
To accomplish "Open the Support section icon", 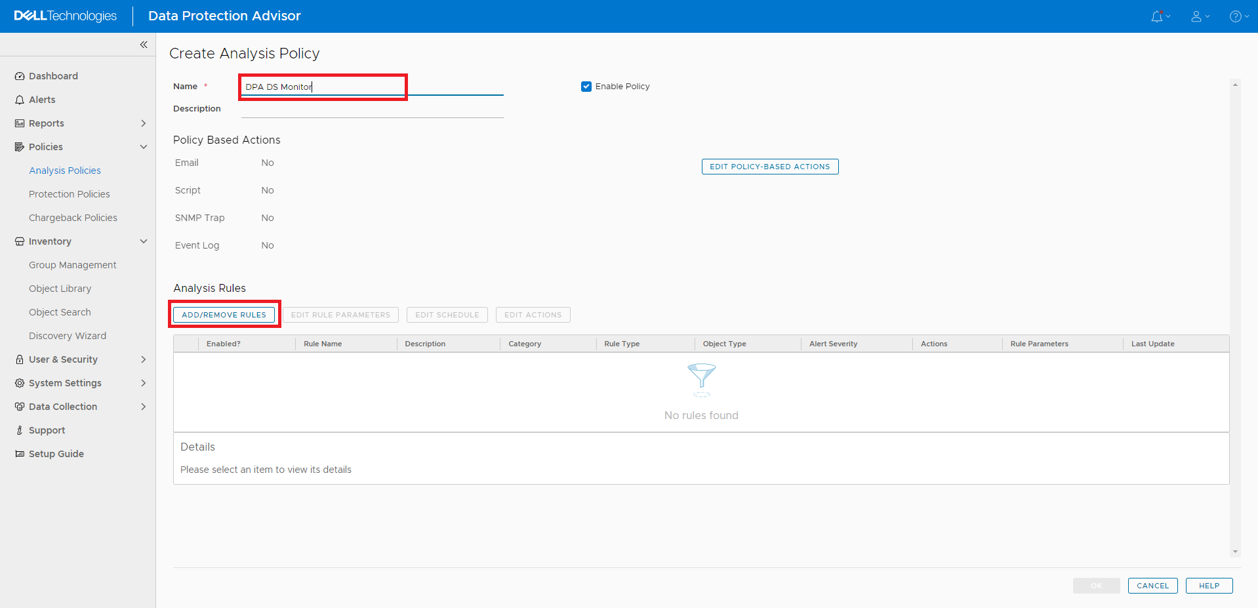I will 18,430.
